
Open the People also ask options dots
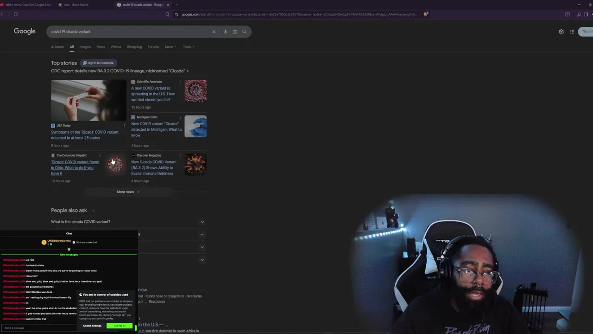[x=93, y=211]
